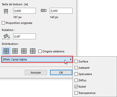Select the second distribution tiling pattern
Screen dimensions: 117x97
pyautogui.click(x=15, y=51)
